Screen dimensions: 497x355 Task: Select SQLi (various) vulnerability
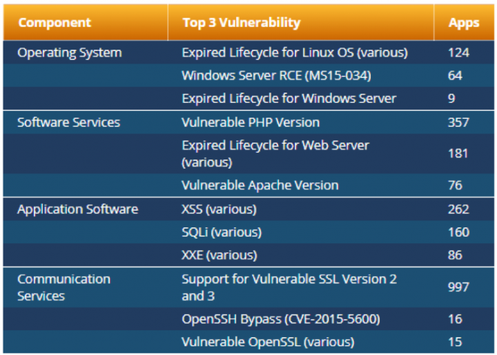(222, 232)
